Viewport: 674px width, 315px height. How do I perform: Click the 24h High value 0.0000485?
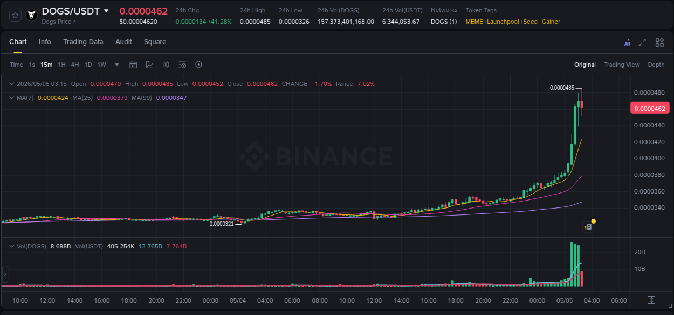255,22
